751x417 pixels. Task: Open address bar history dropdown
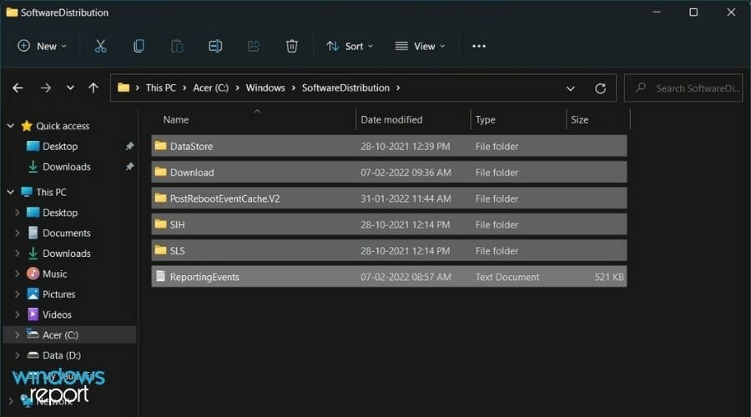[571, 88]
